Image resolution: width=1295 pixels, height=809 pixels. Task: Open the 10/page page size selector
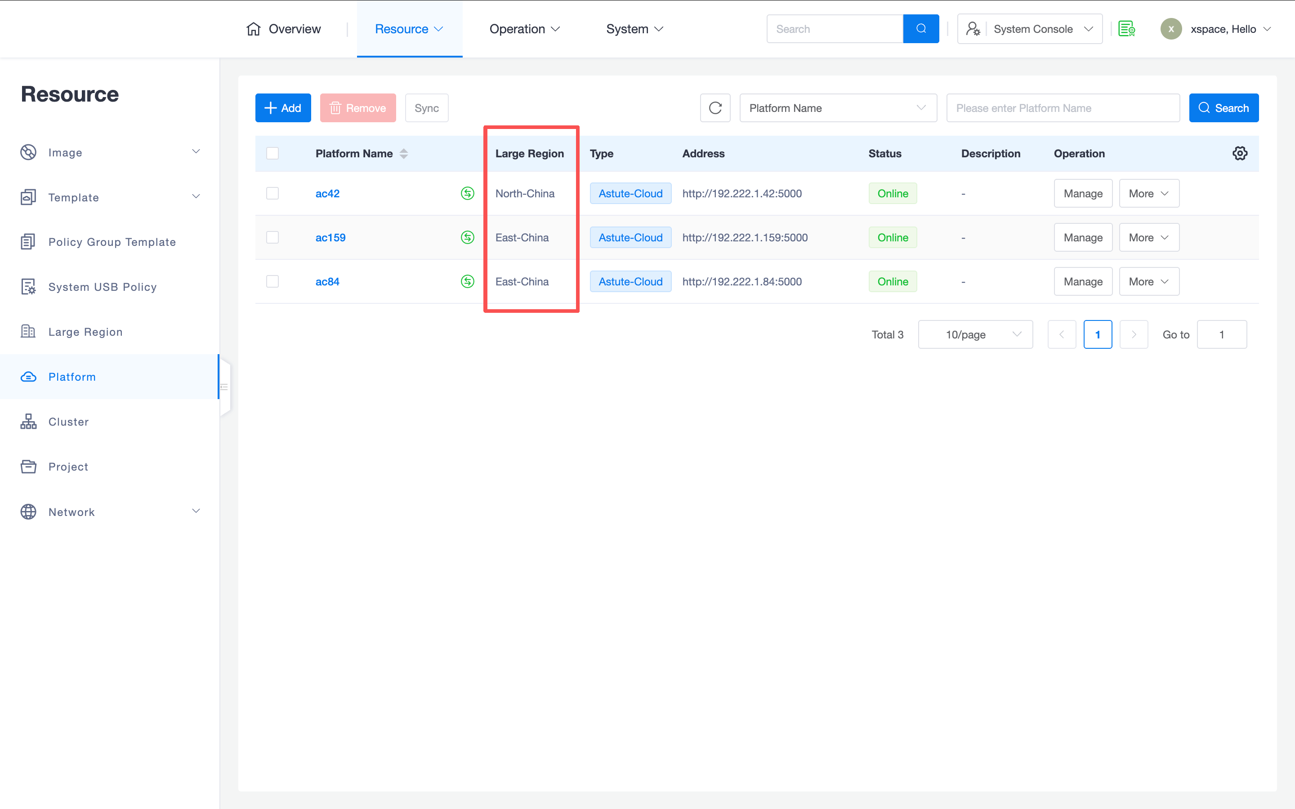(975, 334)
